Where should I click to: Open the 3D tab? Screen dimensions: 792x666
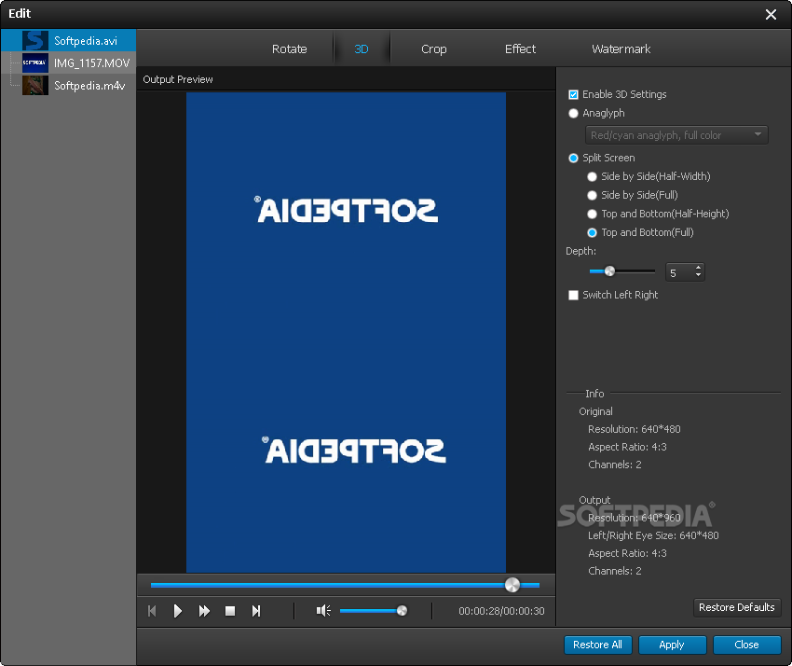(362, 49)
